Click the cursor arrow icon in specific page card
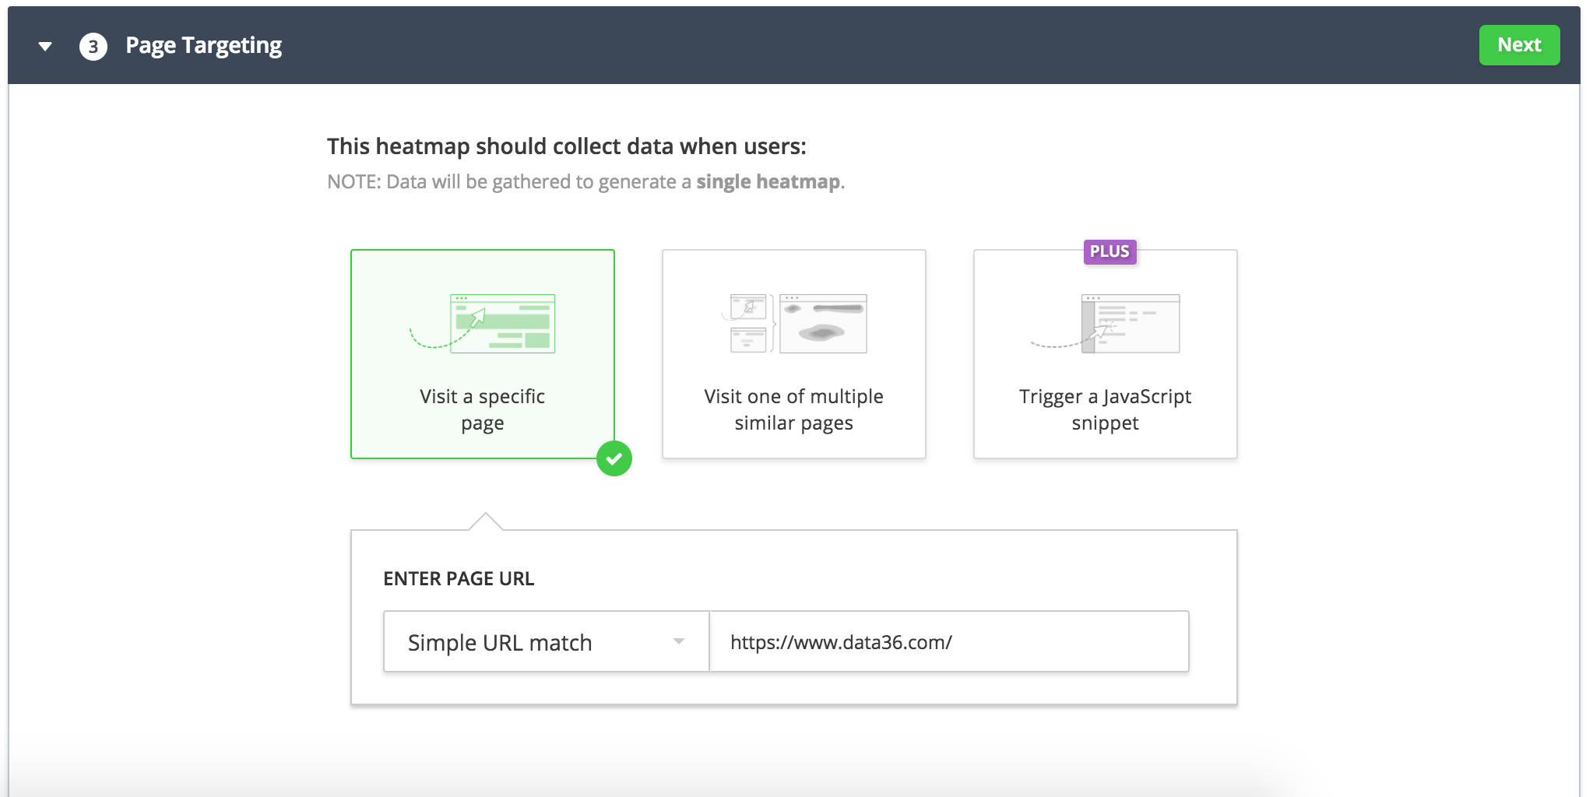The image size is (1593, 797). (477, 318)
